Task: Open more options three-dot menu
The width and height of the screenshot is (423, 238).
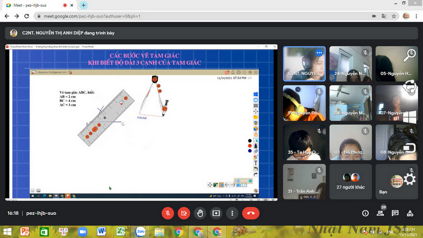Action: tap(232, 213)
